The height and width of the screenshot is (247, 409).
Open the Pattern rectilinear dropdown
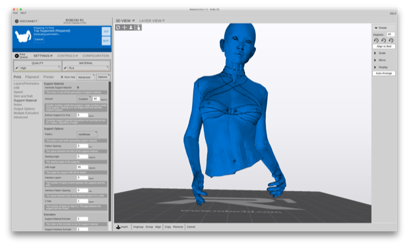point(87,134)
